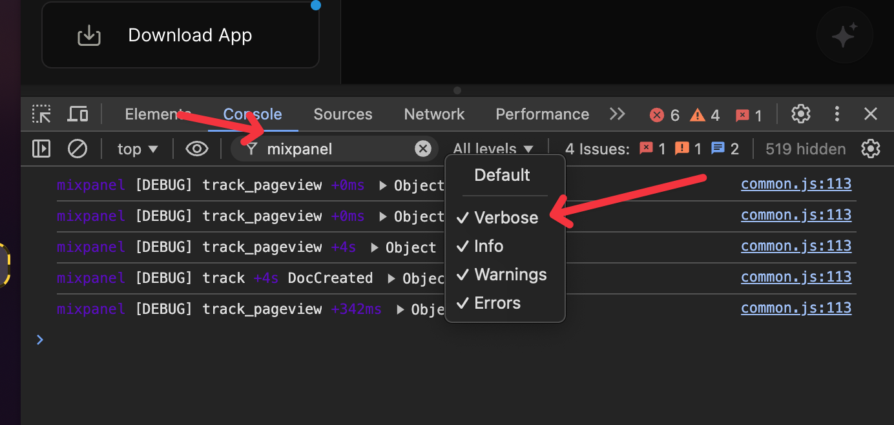Switch to the Sources tab

343,114
